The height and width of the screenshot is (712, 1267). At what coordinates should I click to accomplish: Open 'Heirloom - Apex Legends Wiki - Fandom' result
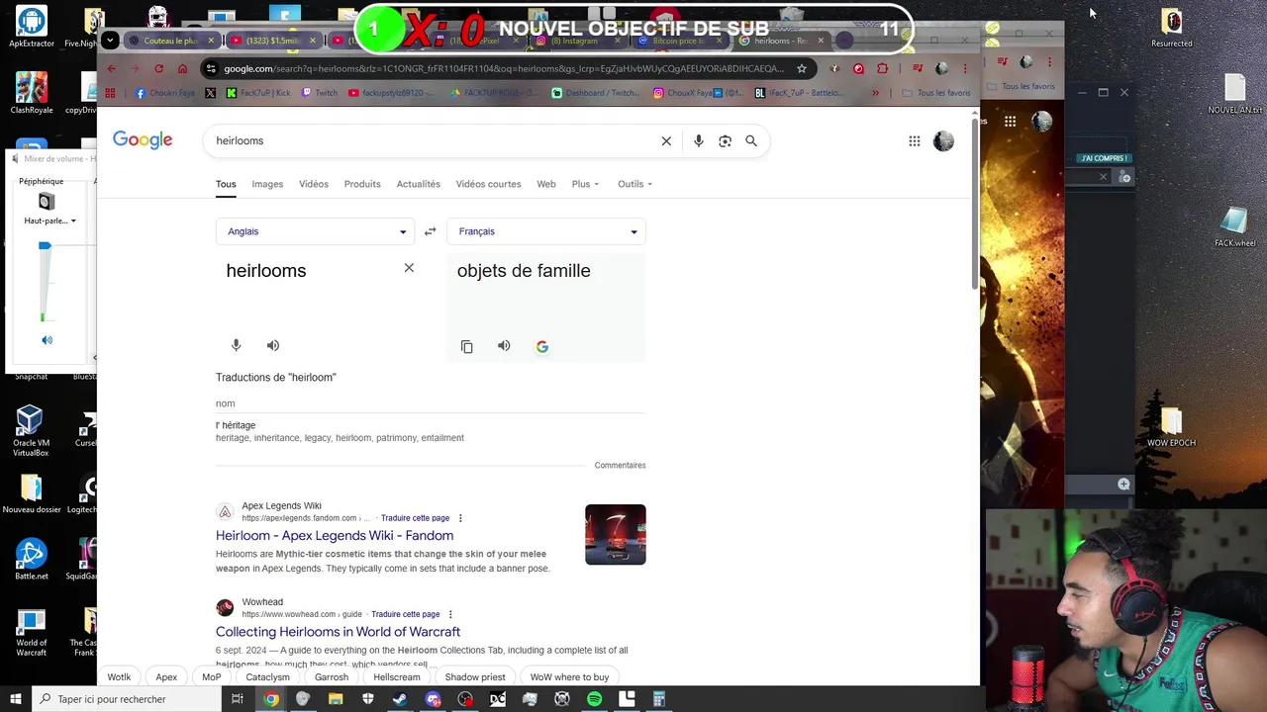click(x=335, y=536)
